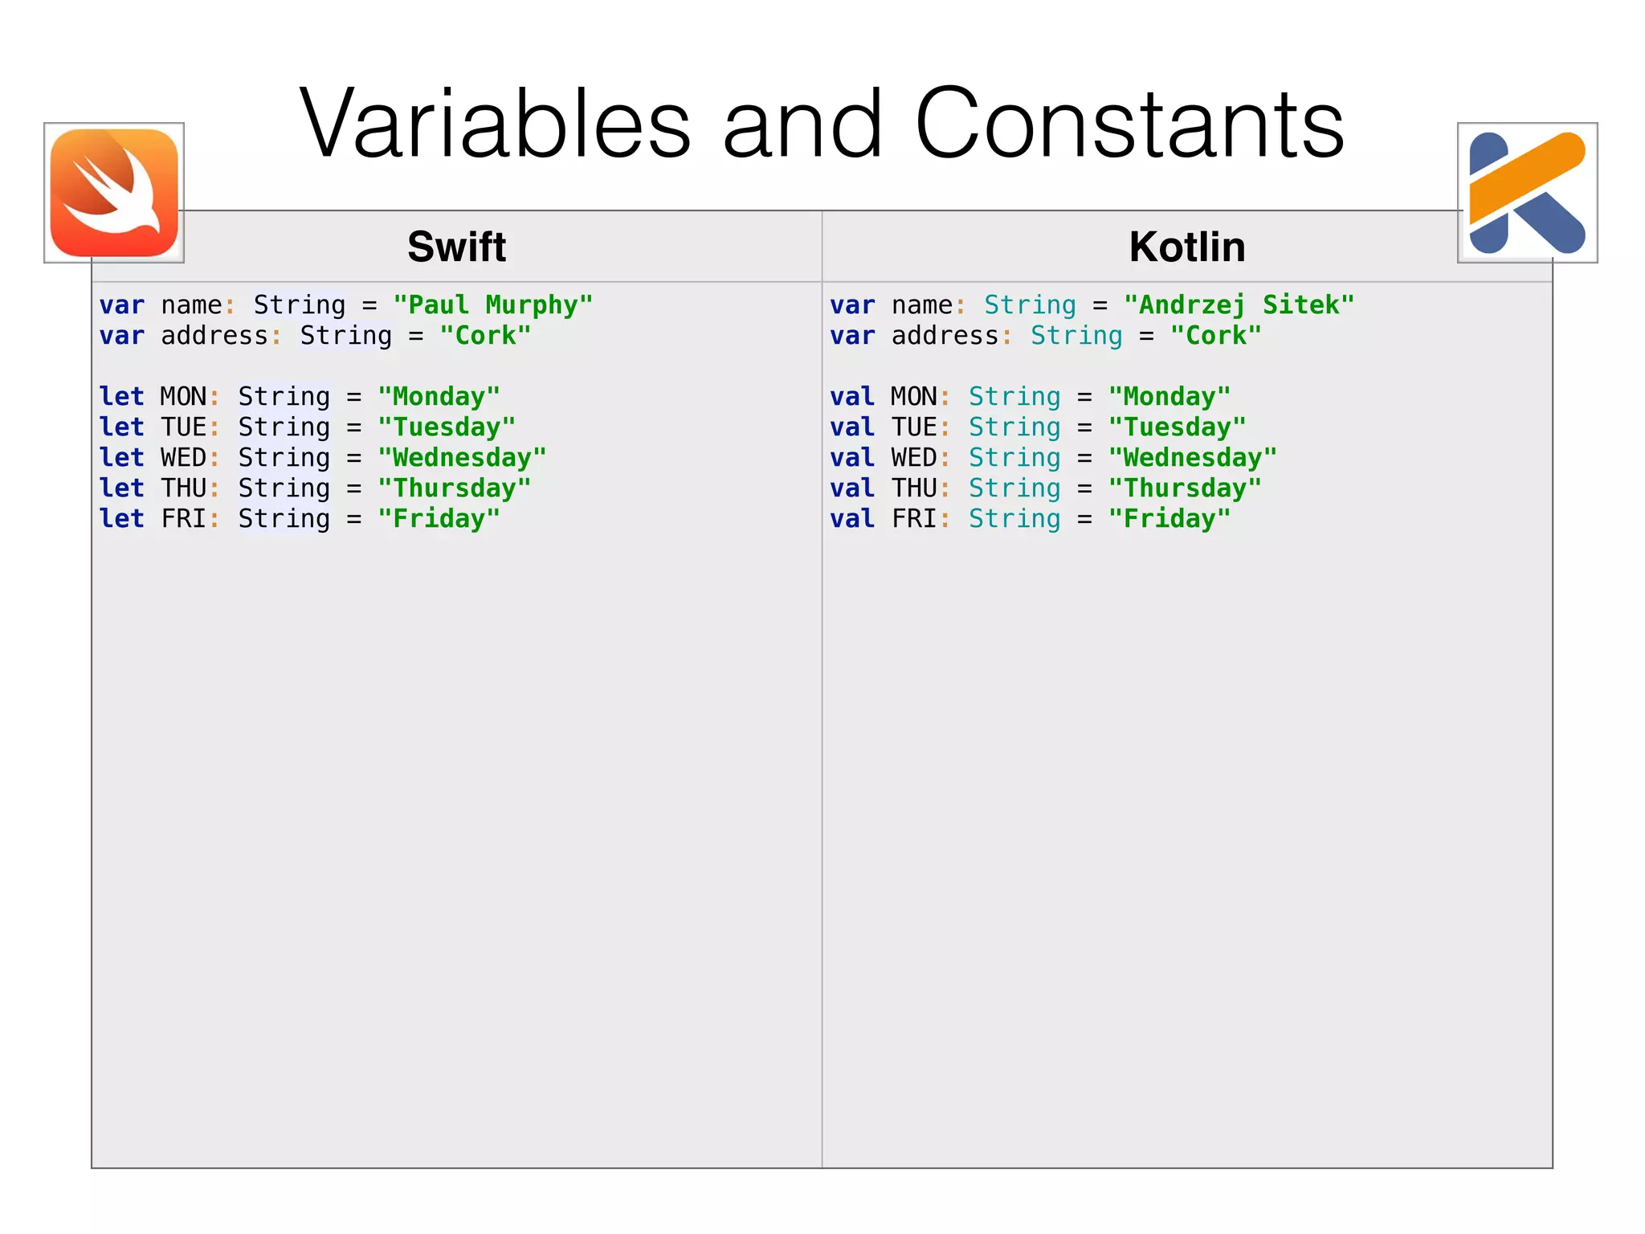Click the Variables and Constants title
This screenshot has width=1645, height=1234.
click(x=822, y=123)
